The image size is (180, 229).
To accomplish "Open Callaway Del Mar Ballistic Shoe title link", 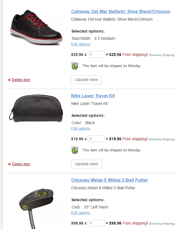I will (x=121, y=12).
